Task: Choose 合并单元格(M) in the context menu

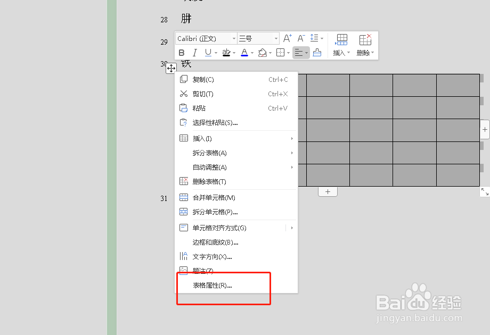Action: 214,197
